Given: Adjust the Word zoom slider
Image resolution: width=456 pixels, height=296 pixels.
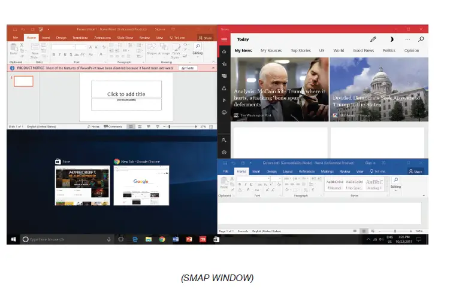Looking at the screenshot, I should pos(395,231).
